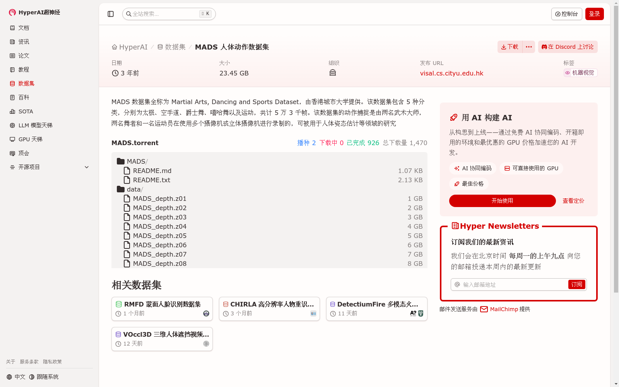
Task: Click the rocket icon beside 用 AI 构建 AI
Action: click(453, 118)
